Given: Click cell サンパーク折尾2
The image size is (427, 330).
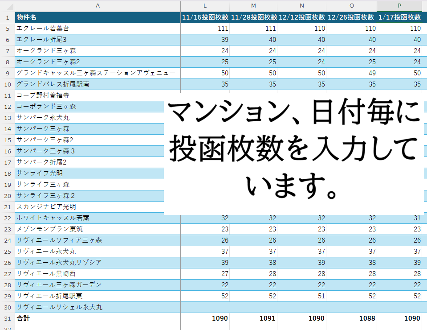Looking at the screenshot, I should point(89,162).
